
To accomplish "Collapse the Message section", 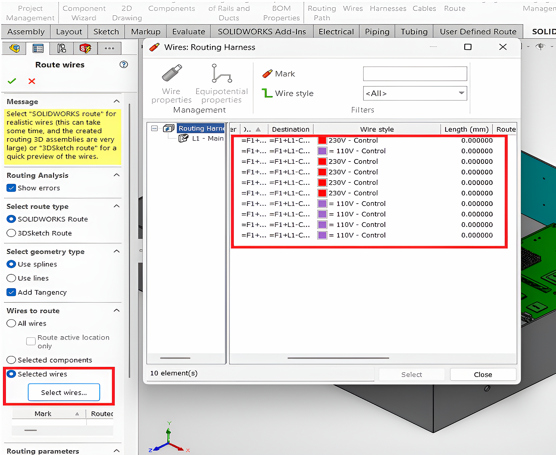I will pyautogui.click(x=117, y=101).
